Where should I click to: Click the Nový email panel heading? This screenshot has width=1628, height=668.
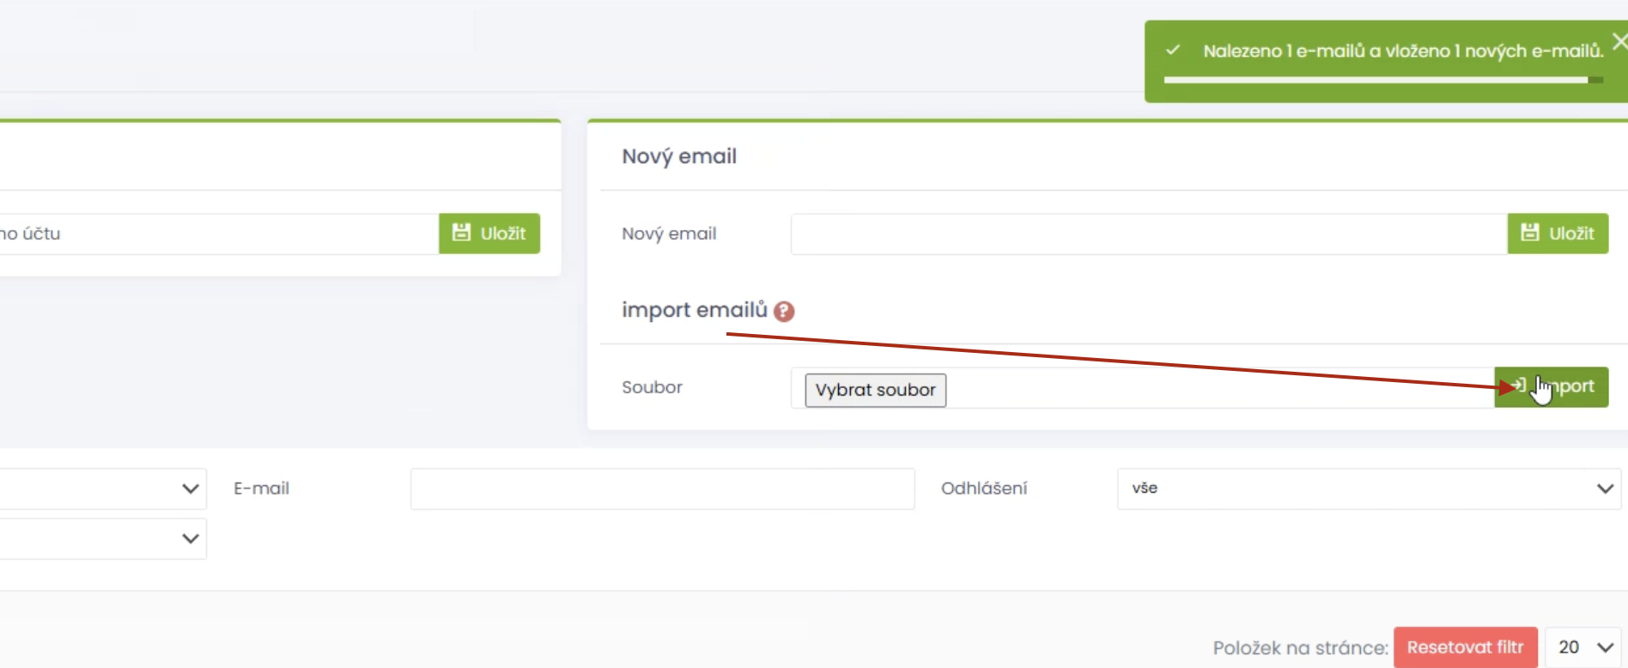click(x=679, y=156)
